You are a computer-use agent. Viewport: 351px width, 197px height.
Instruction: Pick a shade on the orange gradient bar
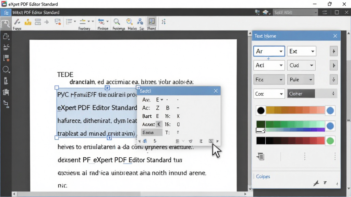coord(295,110)
